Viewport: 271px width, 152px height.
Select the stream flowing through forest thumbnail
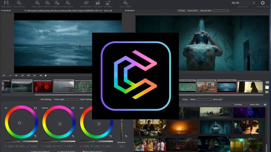click(x=83, y=86)
